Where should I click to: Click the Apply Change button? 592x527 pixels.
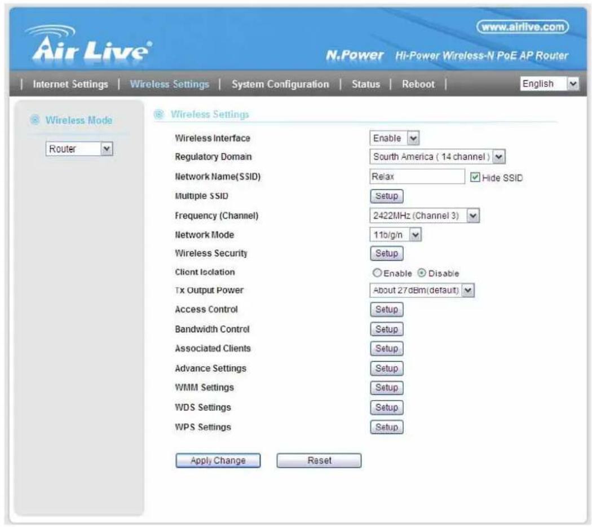pos(218,460)
